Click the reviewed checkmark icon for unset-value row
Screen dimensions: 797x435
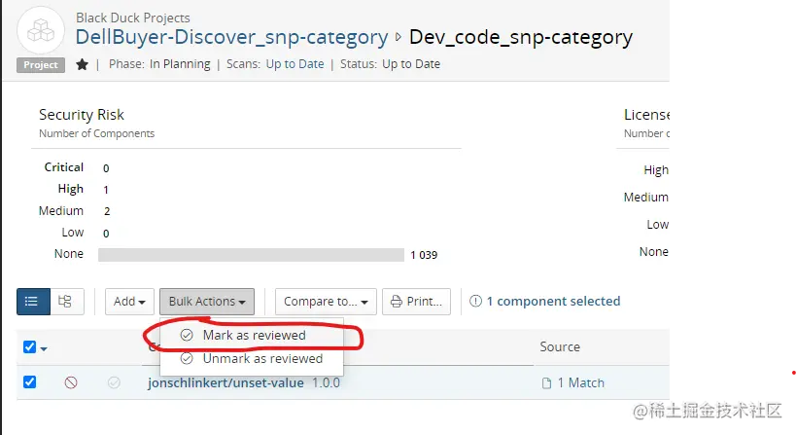point(114,382)
